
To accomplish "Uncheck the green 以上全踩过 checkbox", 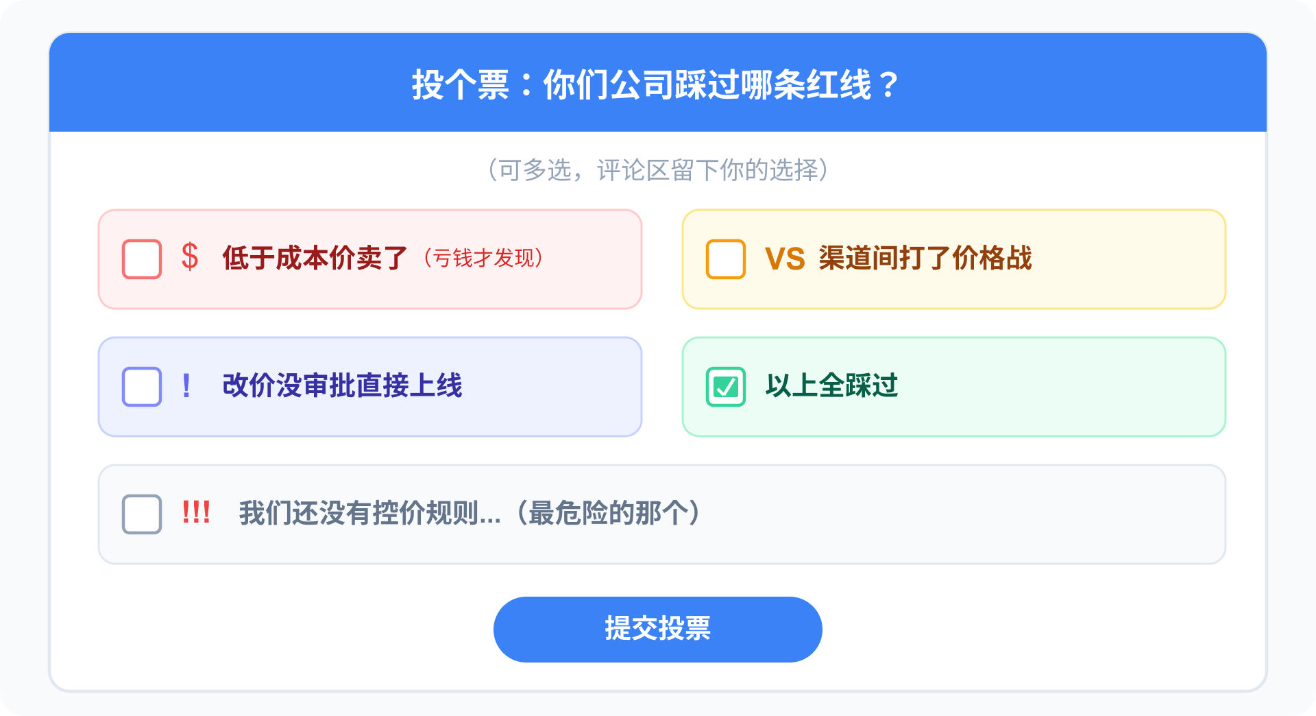I will tap(725, 387).
